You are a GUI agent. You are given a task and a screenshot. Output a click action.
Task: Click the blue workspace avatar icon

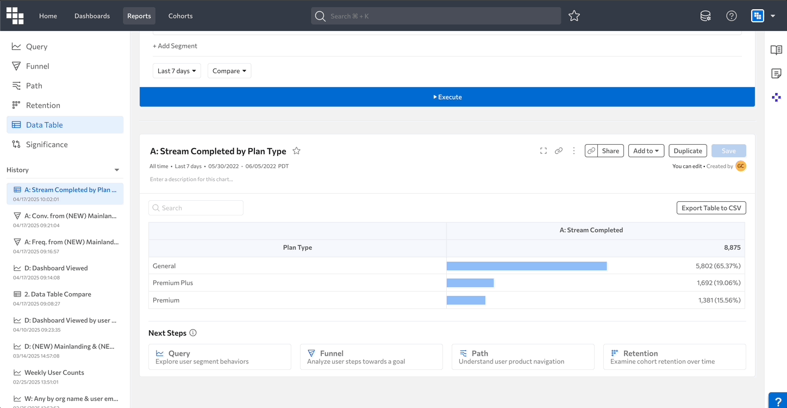pos(758,16)
